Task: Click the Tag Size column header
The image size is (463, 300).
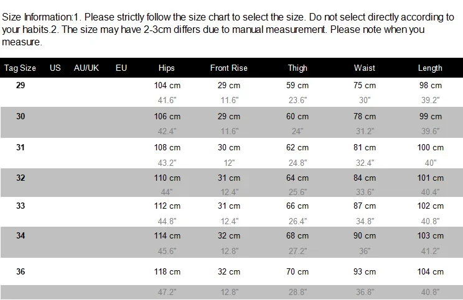Action: click(20, 68)
